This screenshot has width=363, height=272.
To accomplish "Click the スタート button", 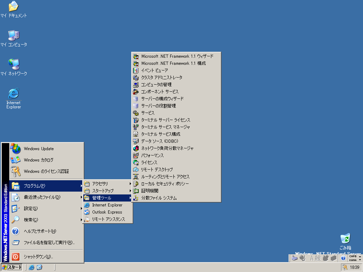I will point(12,267).
